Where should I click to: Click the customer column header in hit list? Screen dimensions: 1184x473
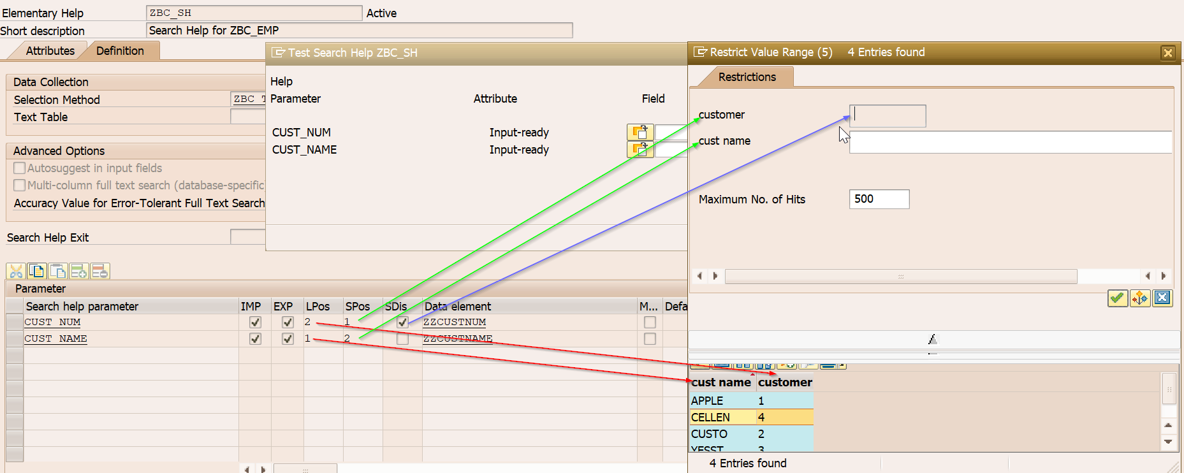tap(785, 382)
